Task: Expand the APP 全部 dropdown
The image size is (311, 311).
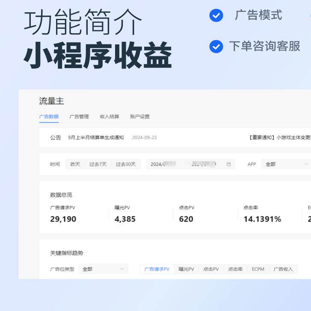Action: coord(286,164)
